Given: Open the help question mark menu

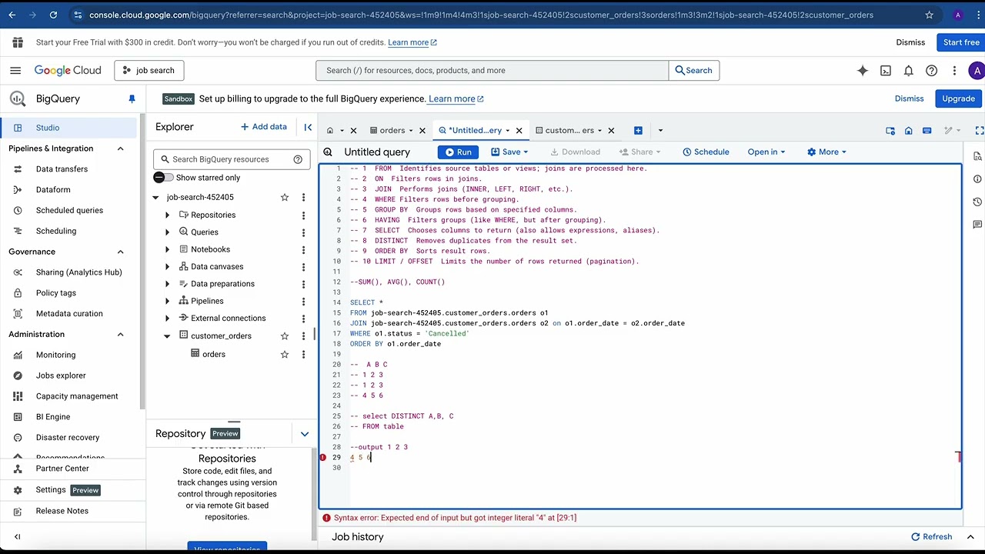Looking at the screenshot, I should [x=932, y=70].
